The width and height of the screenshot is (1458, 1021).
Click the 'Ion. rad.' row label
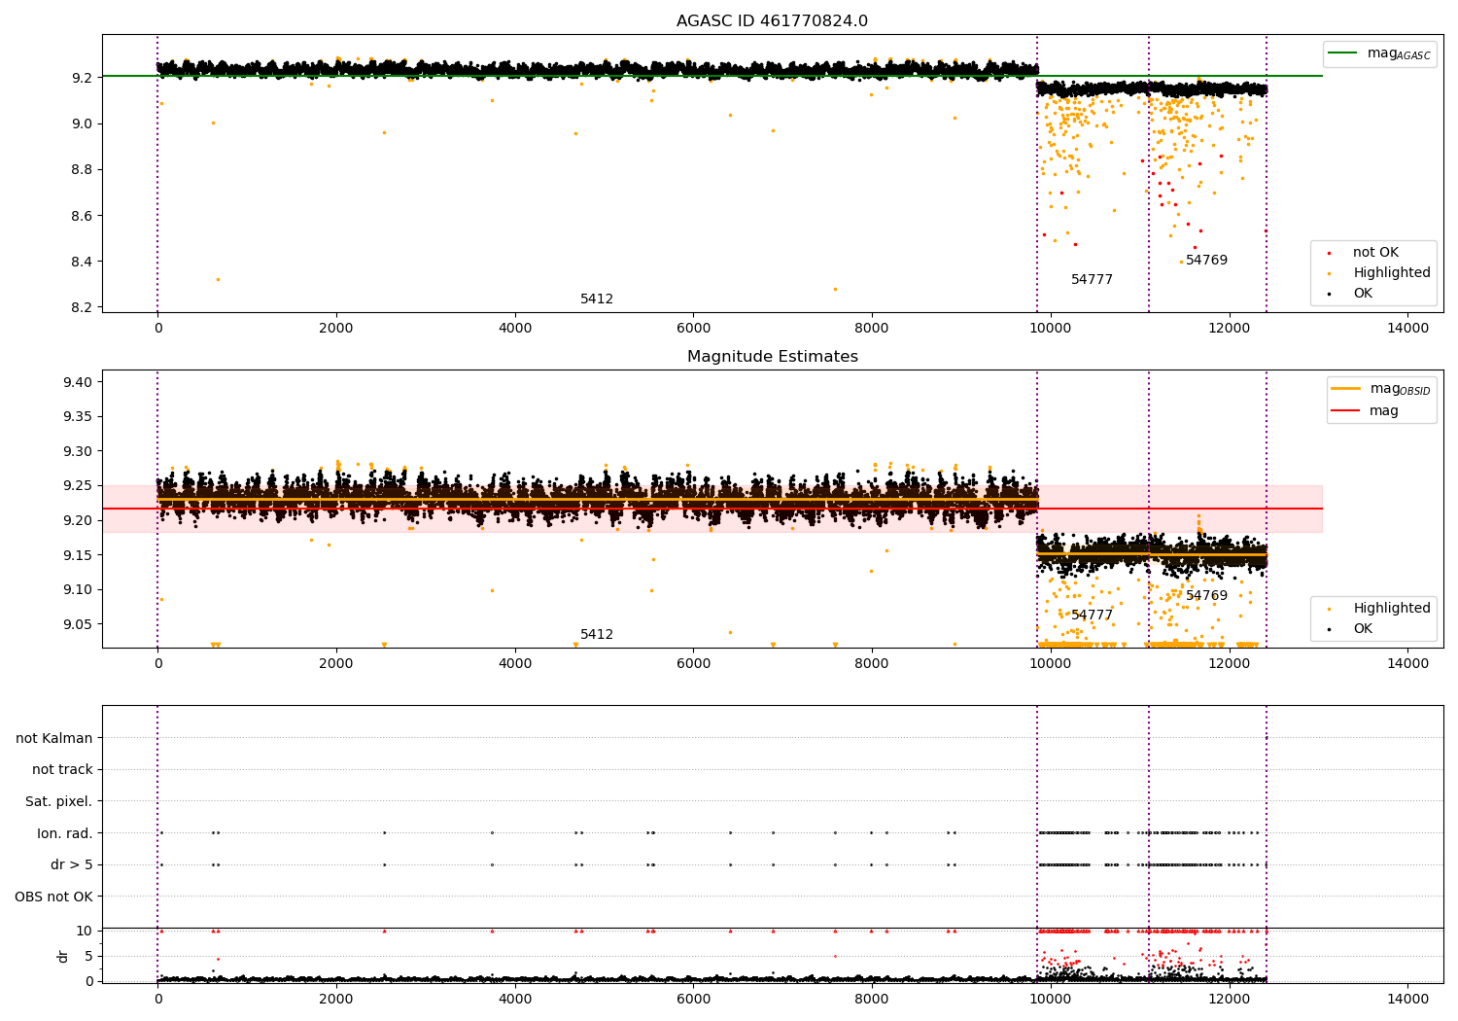(65, 833)
